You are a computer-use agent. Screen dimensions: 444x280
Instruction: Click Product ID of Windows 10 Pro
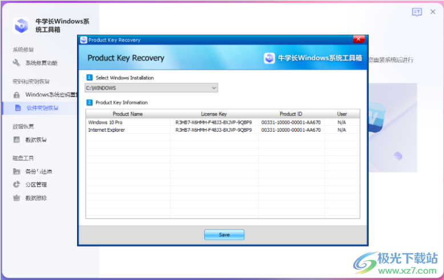[x=291, y=123]
